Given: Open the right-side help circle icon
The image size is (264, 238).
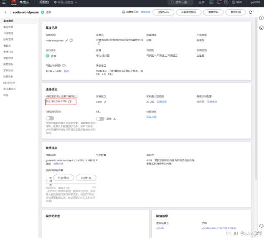Looking at the screenshot, I should coord(261,18).
